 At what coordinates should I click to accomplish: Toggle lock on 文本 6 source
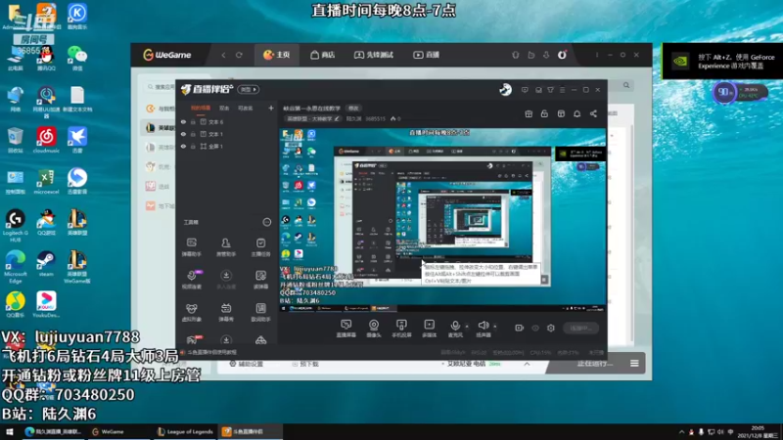click(x=193, y=121)
